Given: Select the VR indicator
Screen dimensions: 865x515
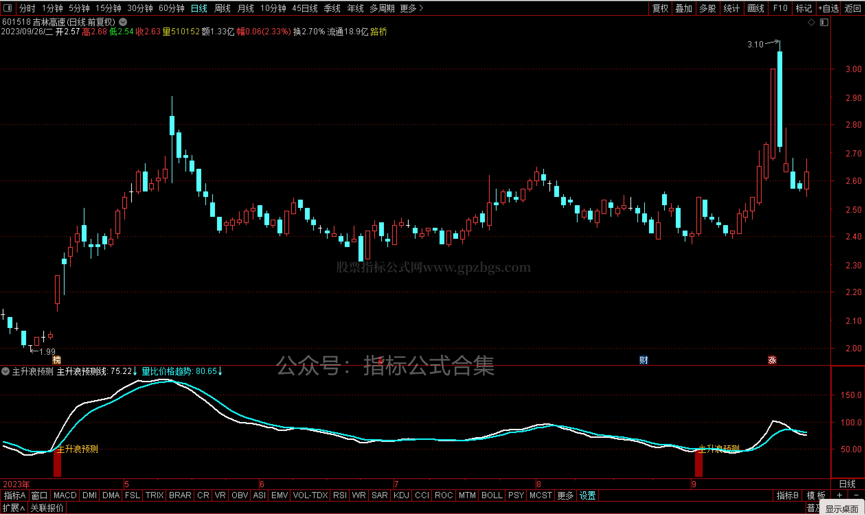Looking at the screenshot, I should click(220, 496).
